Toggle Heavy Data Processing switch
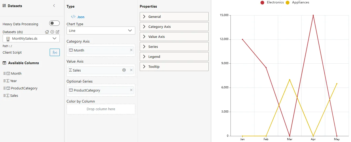Viewport: 351px width, 142px height. click(54, 23)
